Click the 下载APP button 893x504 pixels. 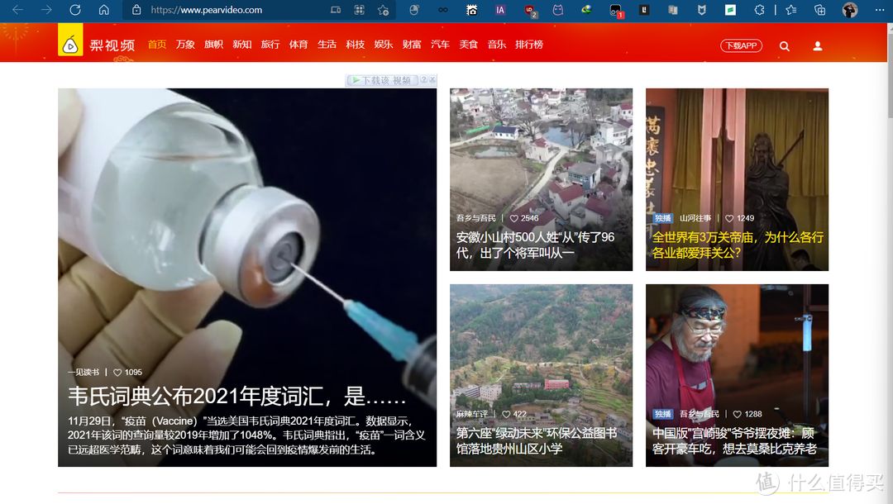(740, 45)
